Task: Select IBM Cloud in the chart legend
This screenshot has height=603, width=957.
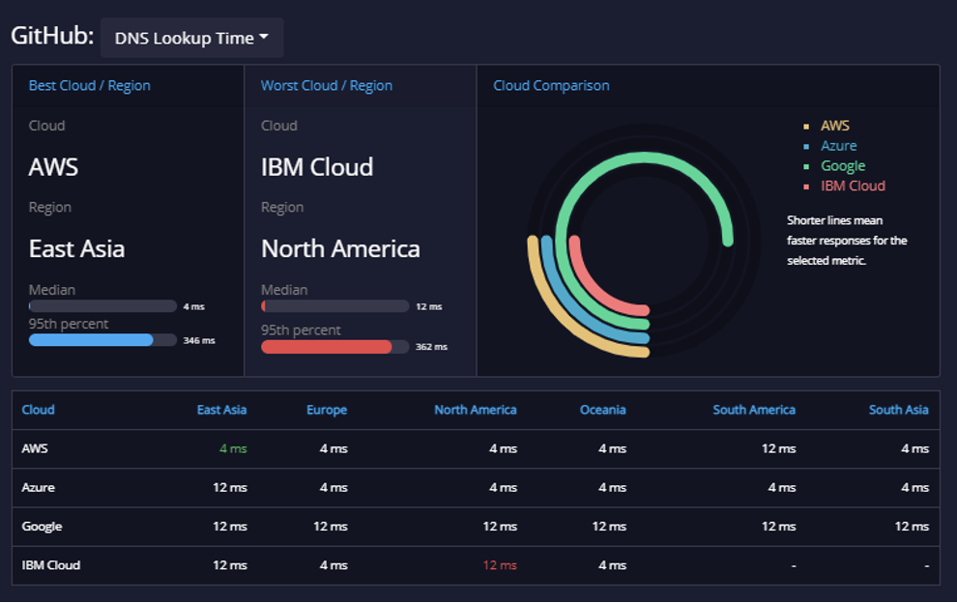Action: pos(853,187)
